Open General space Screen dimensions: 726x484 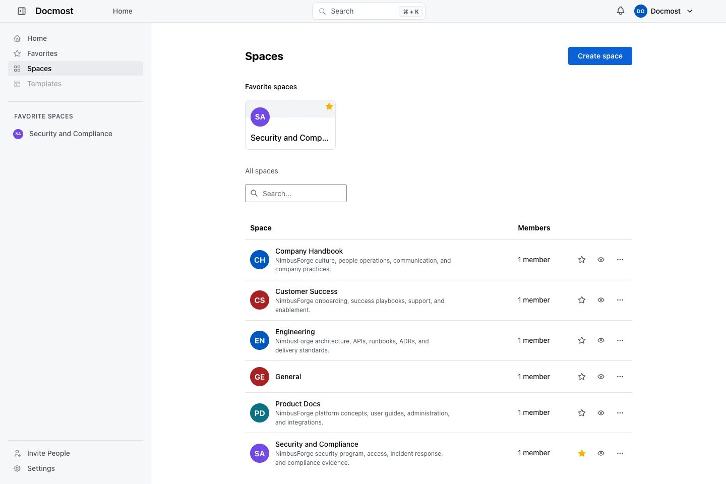coord(288,377)
